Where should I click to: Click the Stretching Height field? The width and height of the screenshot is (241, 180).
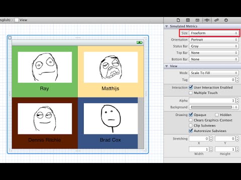point(225,149)
